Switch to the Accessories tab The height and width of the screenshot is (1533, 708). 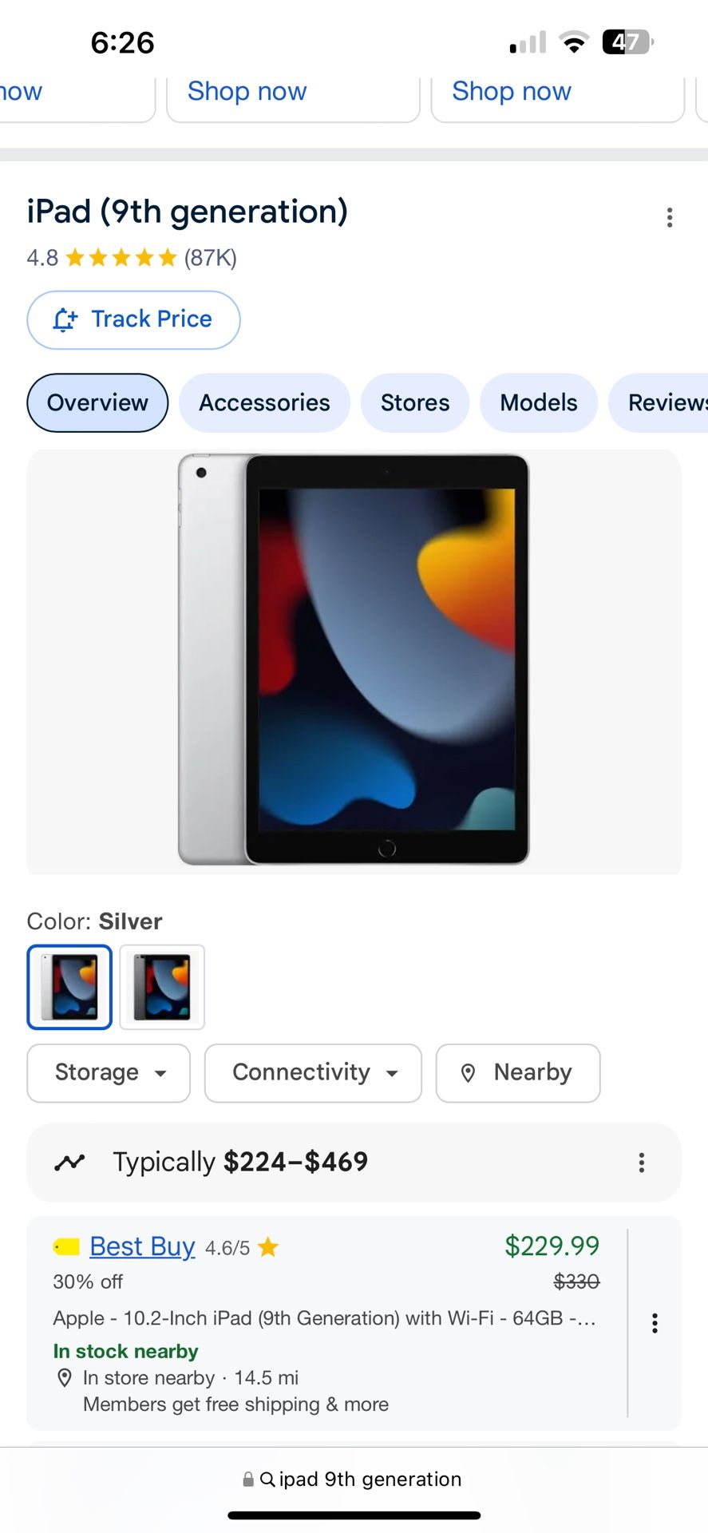(x=264, y=402)
